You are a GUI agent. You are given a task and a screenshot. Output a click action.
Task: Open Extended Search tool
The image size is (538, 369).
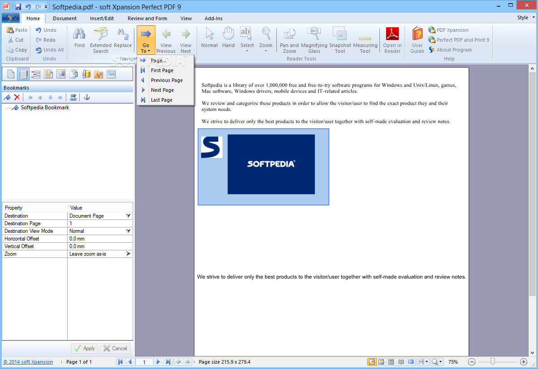(x=101, y=40)
